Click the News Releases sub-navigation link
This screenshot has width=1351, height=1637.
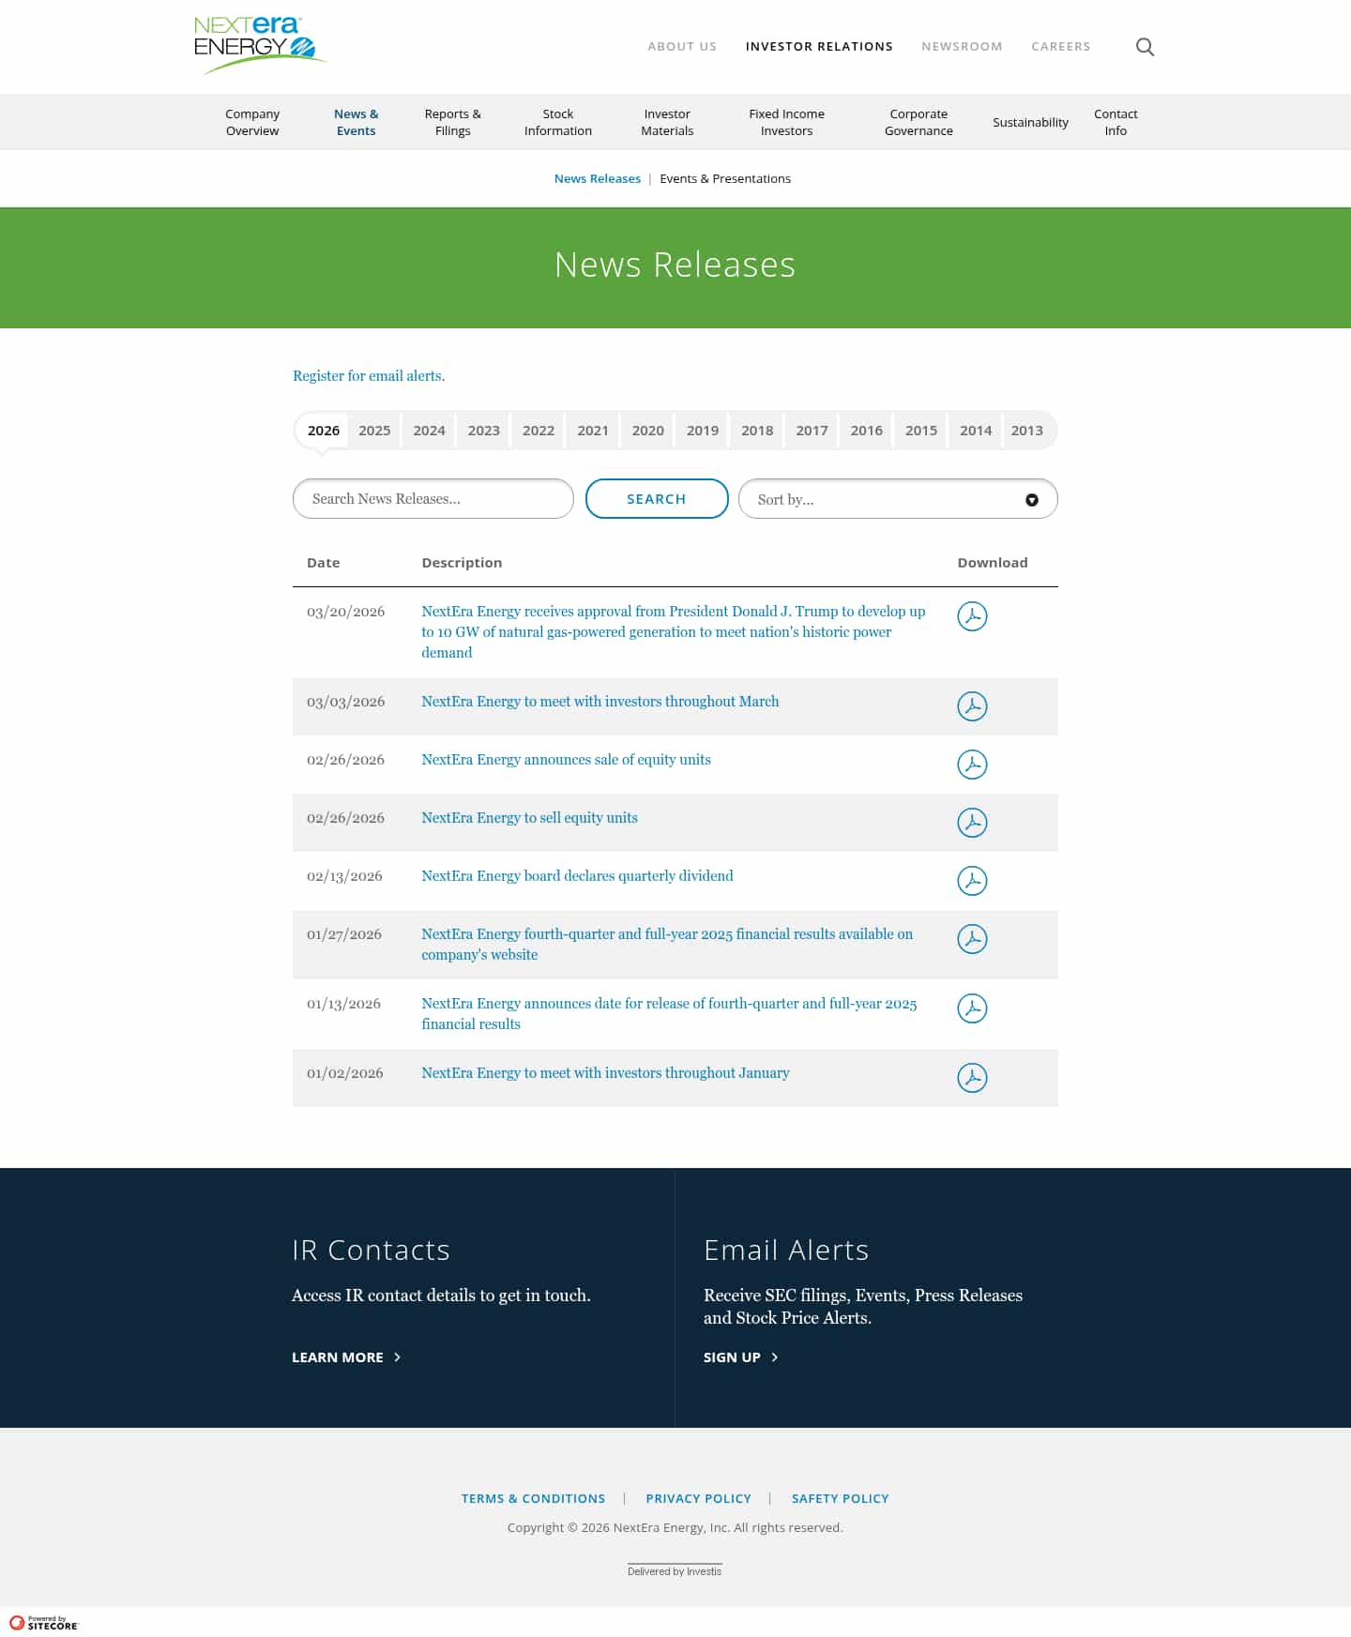[x=597, y=178]
